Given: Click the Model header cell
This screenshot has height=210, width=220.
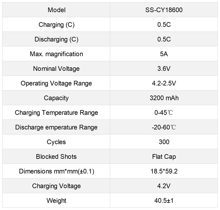Looking at the screenshot, I should (x=56, y=10).
